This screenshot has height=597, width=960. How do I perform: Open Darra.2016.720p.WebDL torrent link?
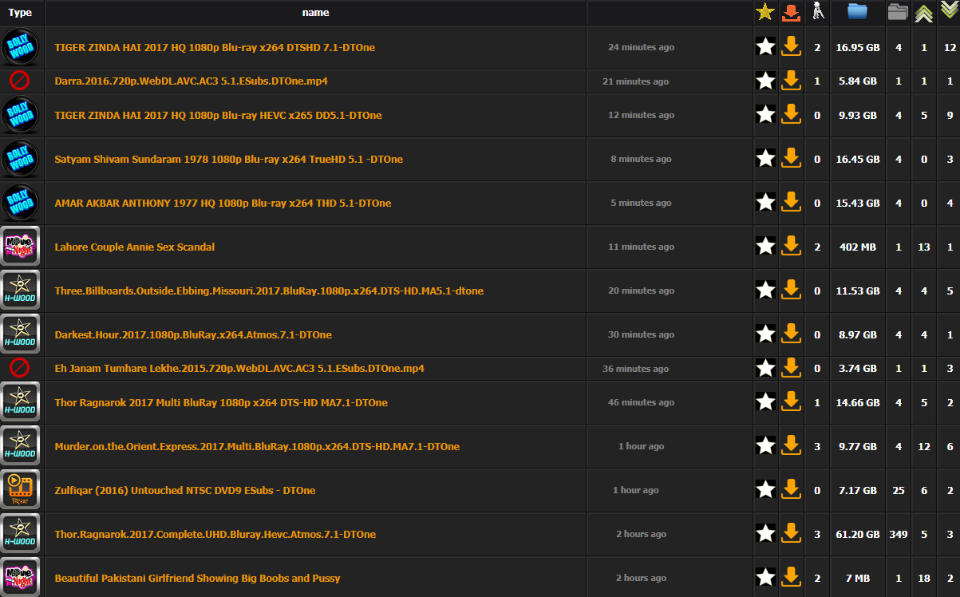[x=191, y=81]
